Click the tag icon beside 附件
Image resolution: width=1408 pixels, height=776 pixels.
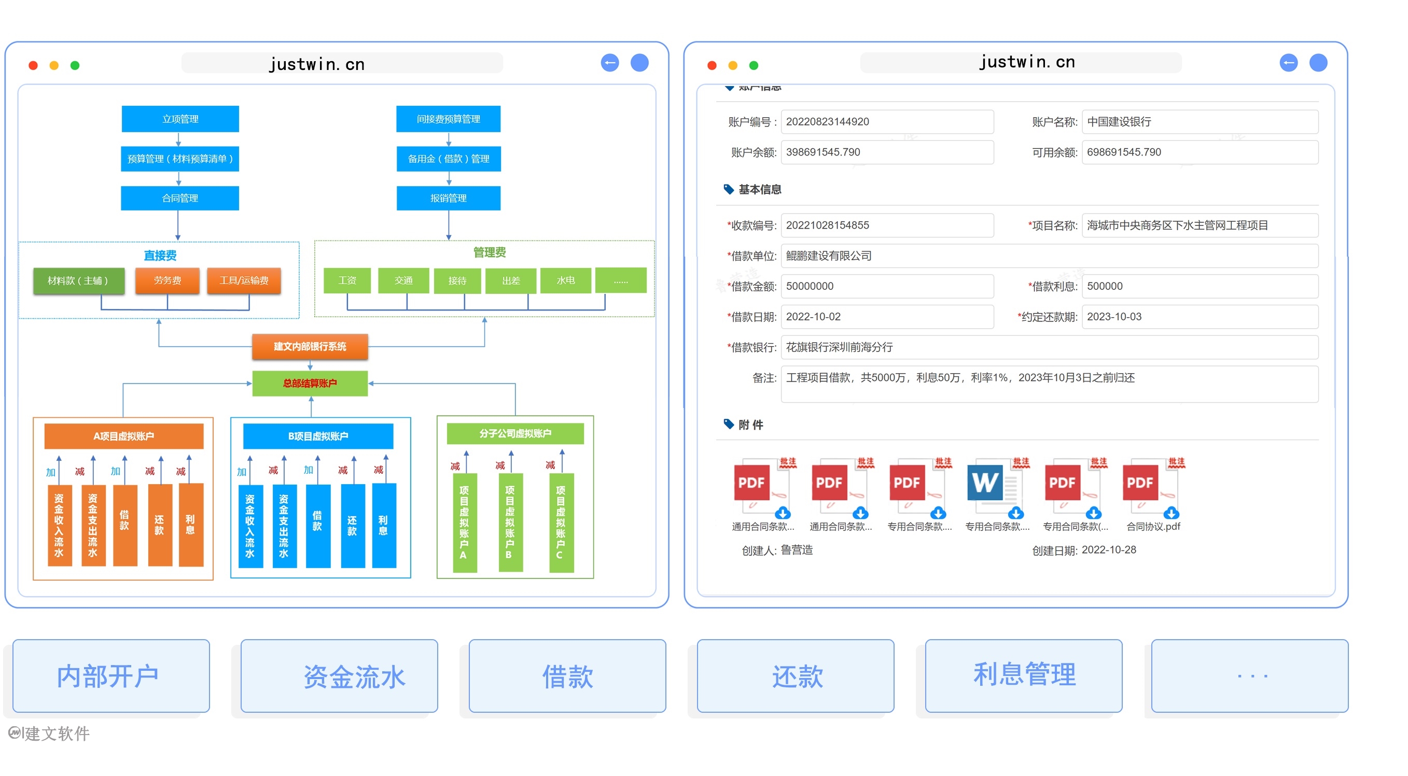[728, 424]
